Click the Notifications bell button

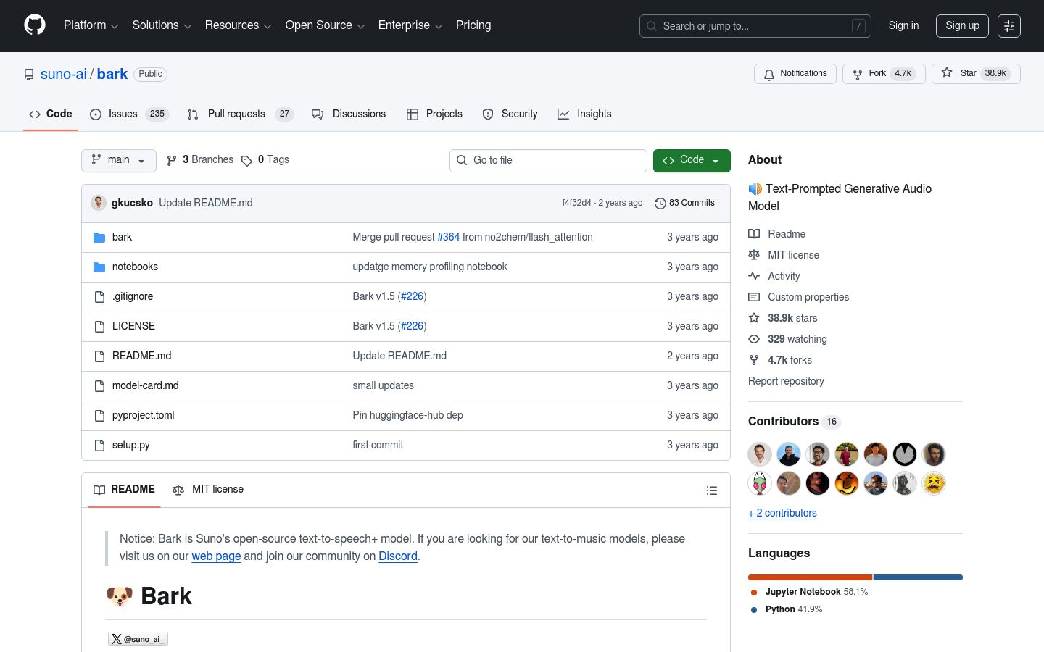coord(795,74)
